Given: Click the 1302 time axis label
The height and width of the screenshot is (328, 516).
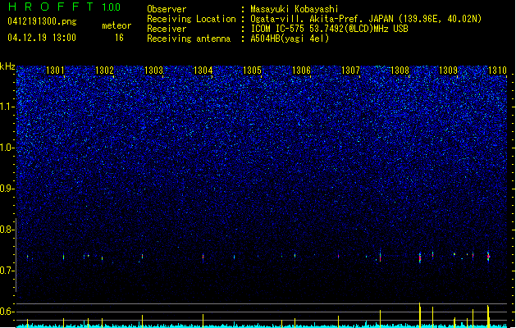Looking at the screenshot, I should point(104,71).
